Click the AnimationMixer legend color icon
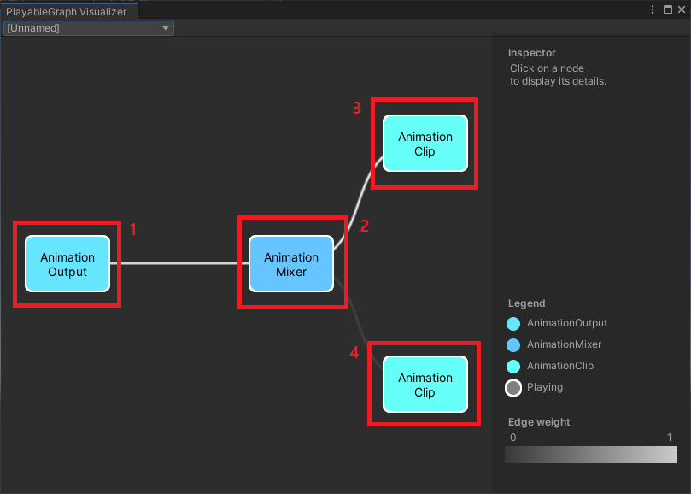The image size is (691, 494). point(512,344)
